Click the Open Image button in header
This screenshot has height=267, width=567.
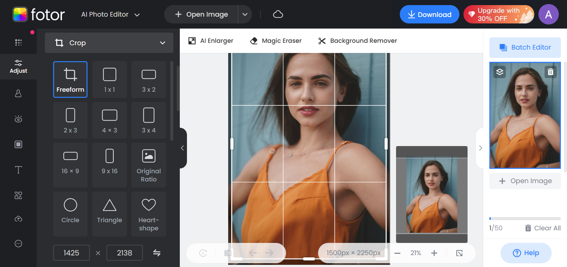click(x=202, y=15)
